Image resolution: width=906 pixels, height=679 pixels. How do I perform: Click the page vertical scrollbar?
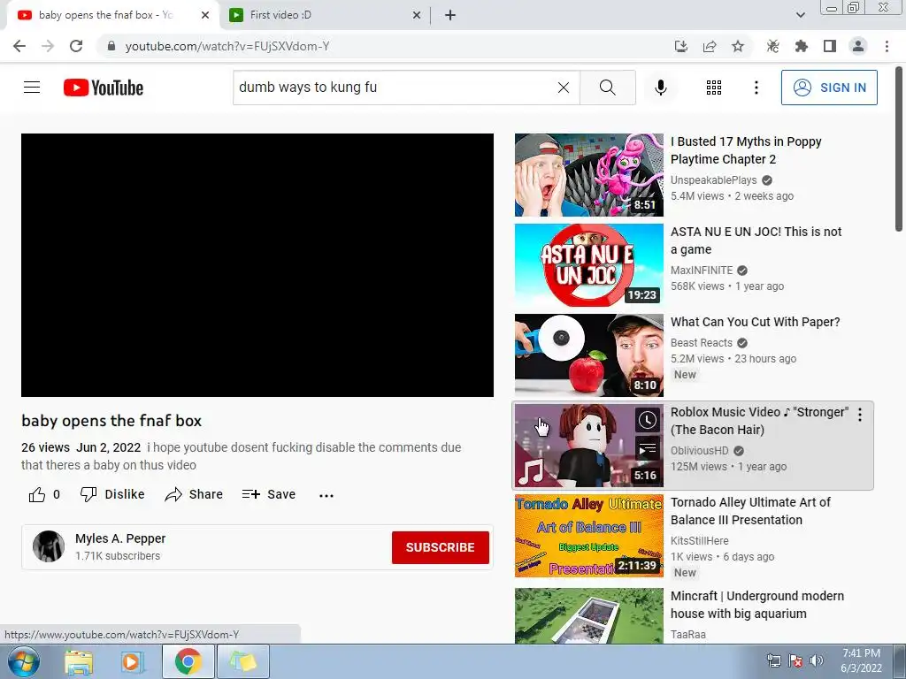click(900, 149)
